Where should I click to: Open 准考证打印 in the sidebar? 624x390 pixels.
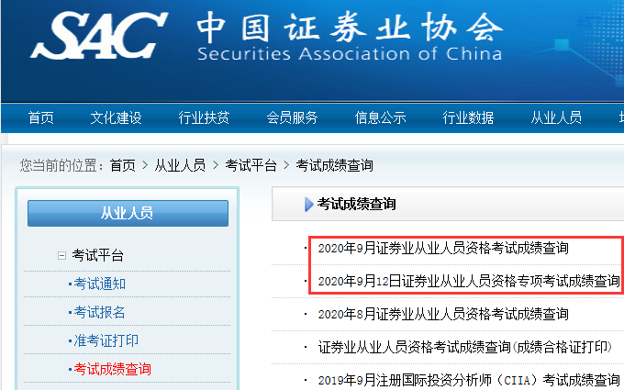[x=106, y=340]
